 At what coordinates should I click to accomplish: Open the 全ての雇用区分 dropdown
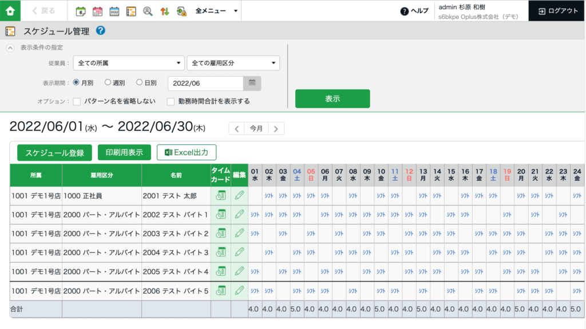pyautogui.click(x=233, y=63)
